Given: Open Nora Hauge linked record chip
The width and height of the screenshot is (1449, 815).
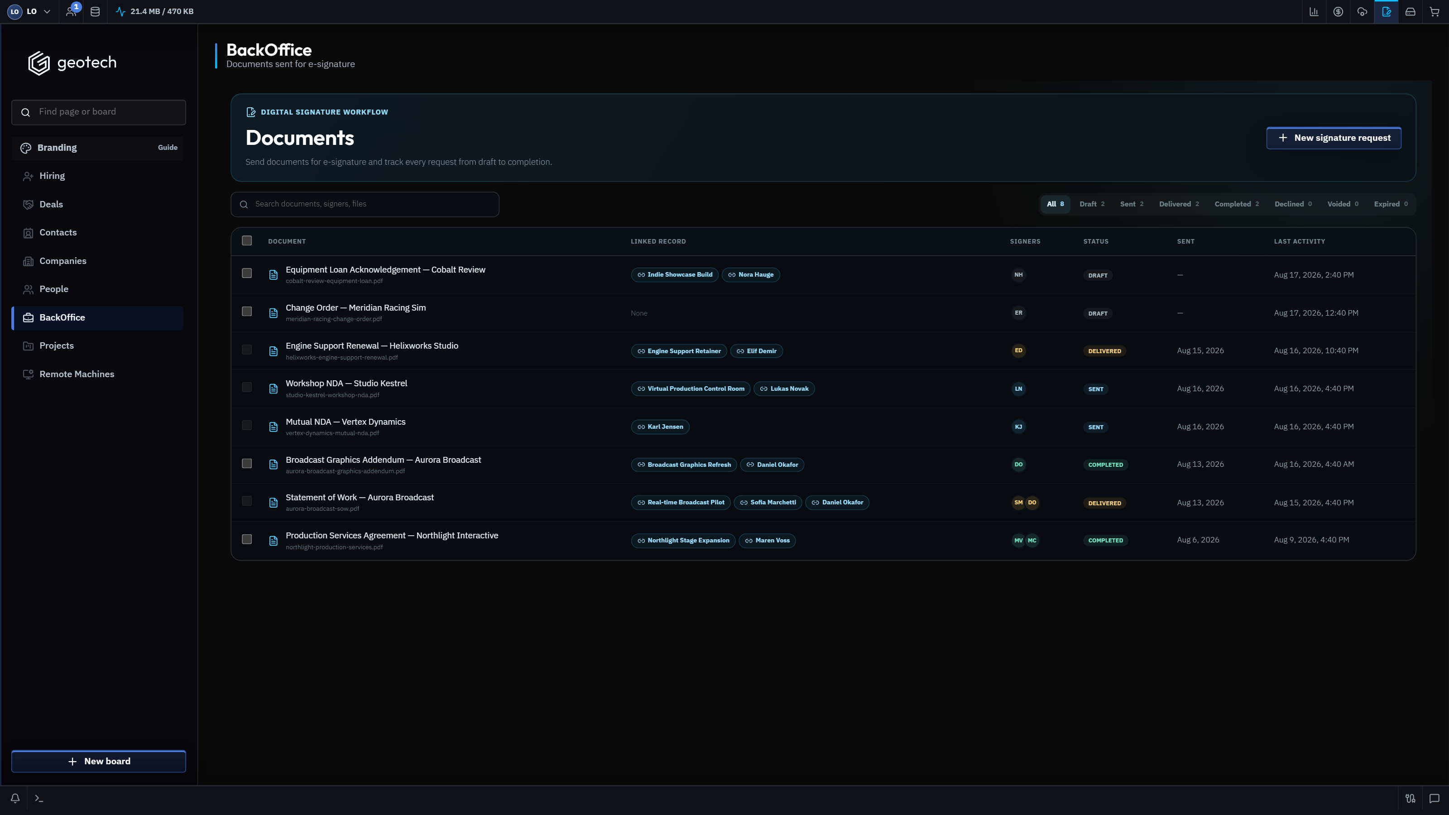Looking at the screenshot, I should click(750, 274).
